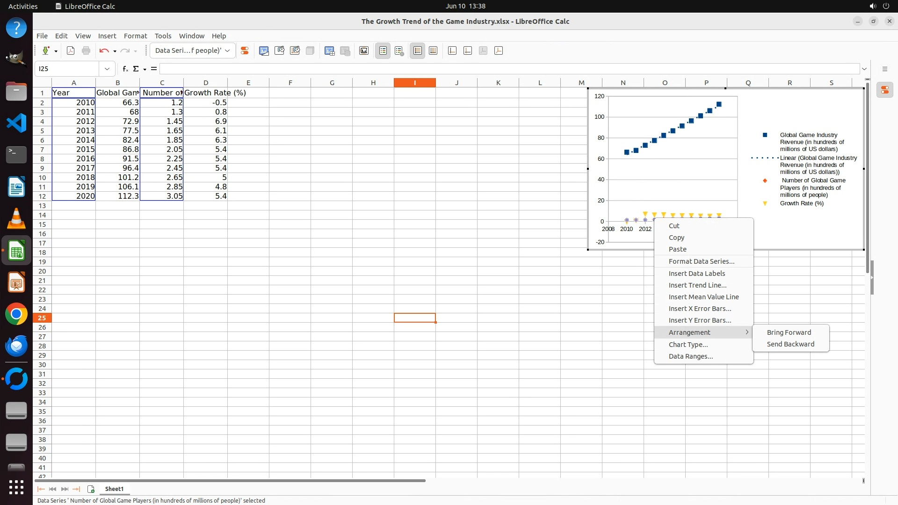Click Send Backward in submenu
This screenshot has height=505, width=898.
pos(790,344)
